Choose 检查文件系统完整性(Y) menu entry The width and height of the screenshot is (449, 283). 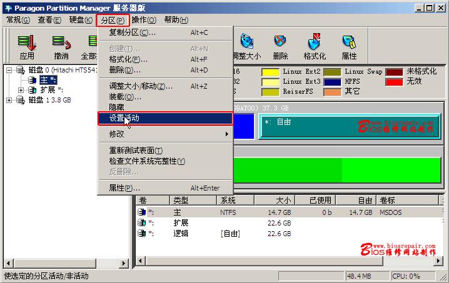166,161
